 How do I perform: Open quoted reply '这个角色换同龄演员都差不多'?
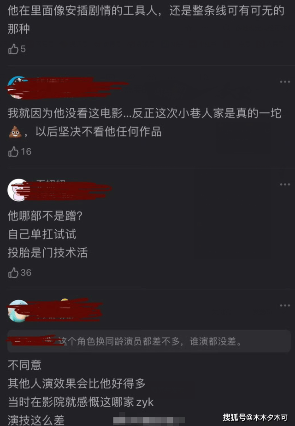tap(149, 341)
